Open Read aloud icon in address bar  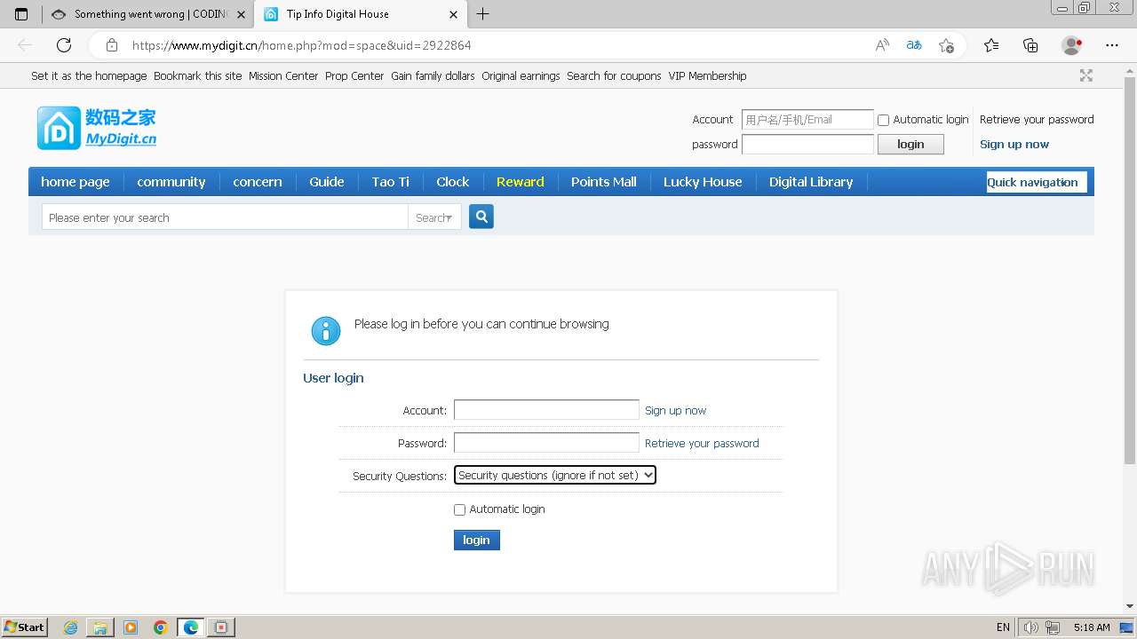click(x=882, y=45)
